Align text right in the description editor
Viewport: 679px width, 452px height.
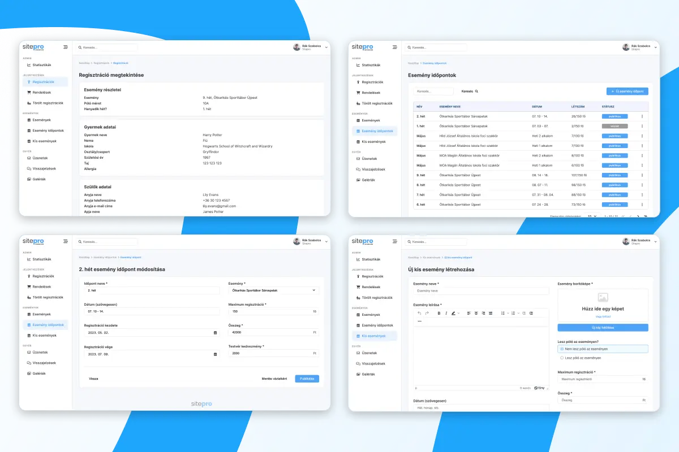(483, 313)
